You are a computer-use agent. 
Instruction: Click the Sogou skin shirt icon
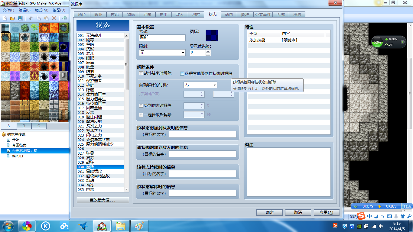coord(402,216)
